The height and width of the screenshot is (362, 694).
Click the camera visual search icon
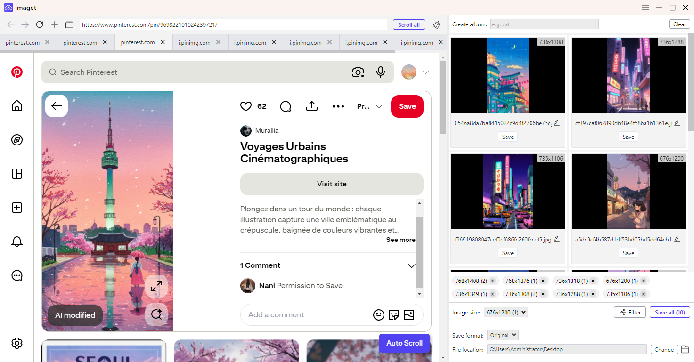358,72
